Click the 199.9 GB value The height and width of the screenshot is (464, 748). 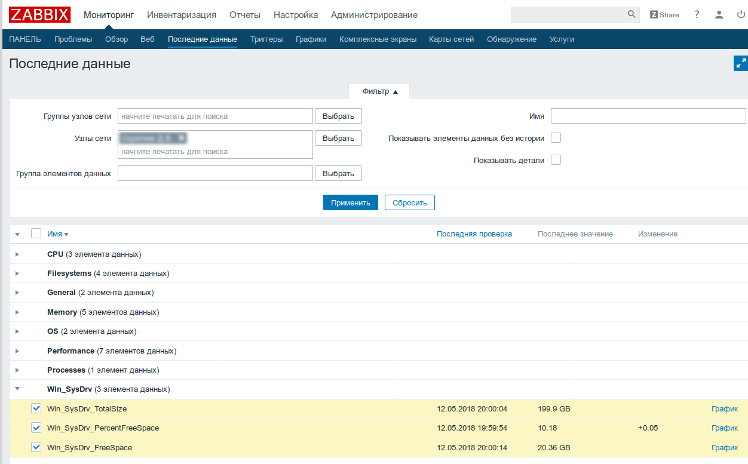coord(554,409)
